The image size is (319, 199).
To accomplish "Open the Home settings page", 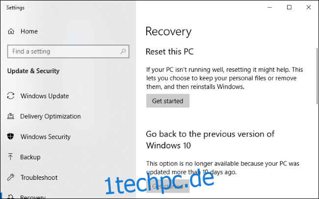I will 29,31.
